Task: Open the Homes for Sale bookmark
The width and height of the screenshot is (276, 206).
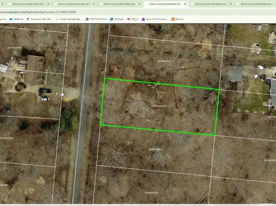Action: [39, 19]
